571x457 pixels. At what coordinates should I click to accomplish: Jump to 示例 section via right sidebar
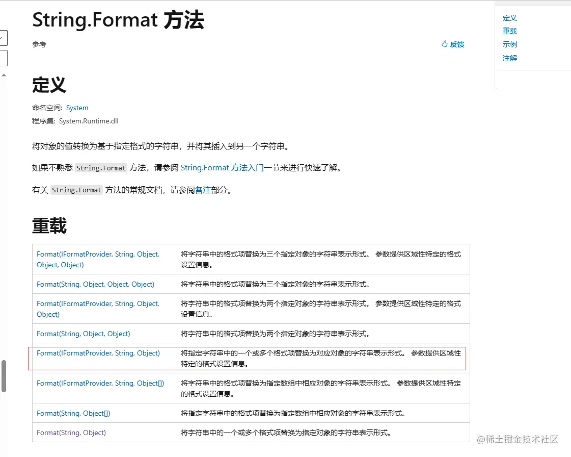tap(510, 44)
